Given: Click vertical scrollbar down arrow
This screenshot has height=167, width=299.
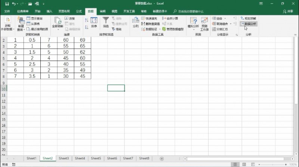Looking at the screenshot, I should click(x=296, y=154).
